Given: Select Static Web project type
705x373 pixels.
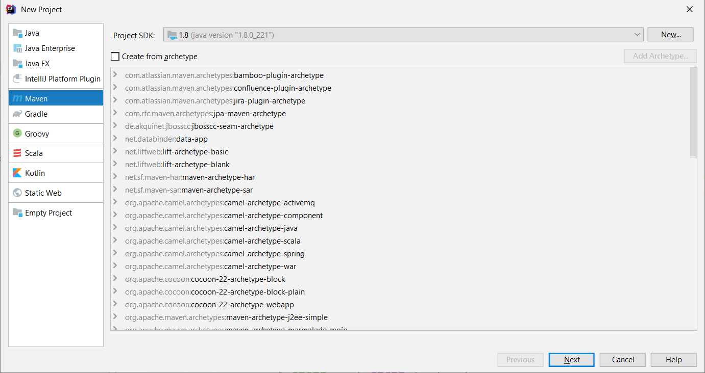Looking at the screenshot, I should [x=56, y=193].
